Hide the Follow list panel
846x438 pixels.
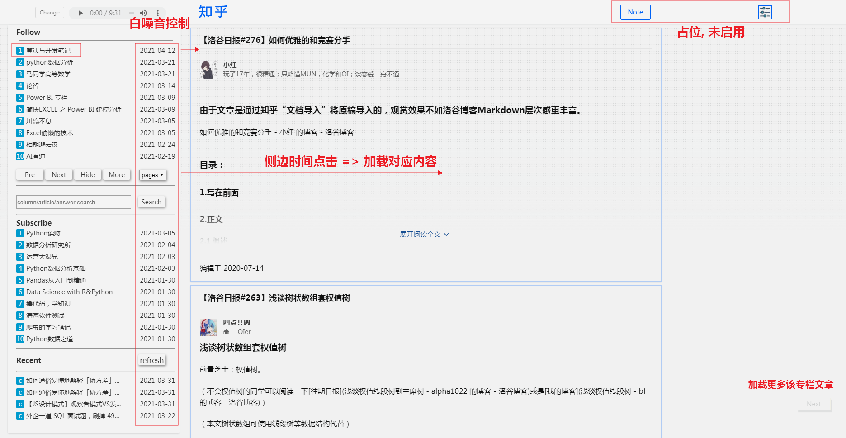pos(87,174)
